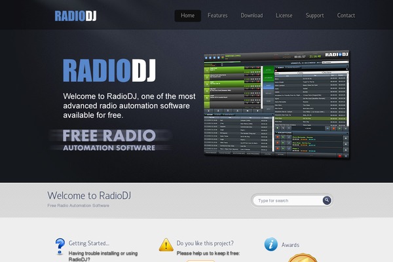Click the large RadioDJ hero logo
Viewport: 393px width, 262px height.
click(x=109, y=71)
